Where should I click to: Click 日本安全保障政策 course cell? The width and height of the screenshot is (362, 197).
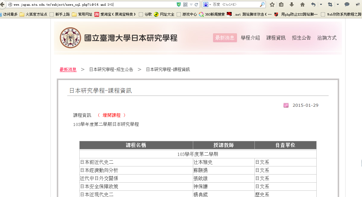(x=136, y=187)
